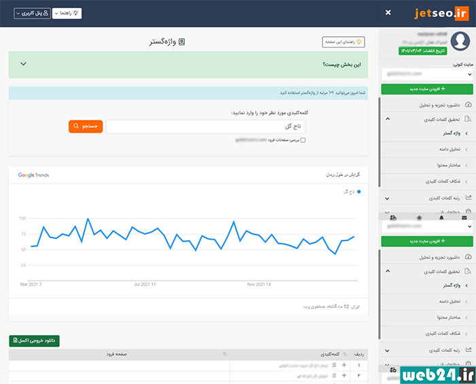The image size is (476, 384).
Task: Open notifications via the bell icon
Action: [441, 217]
